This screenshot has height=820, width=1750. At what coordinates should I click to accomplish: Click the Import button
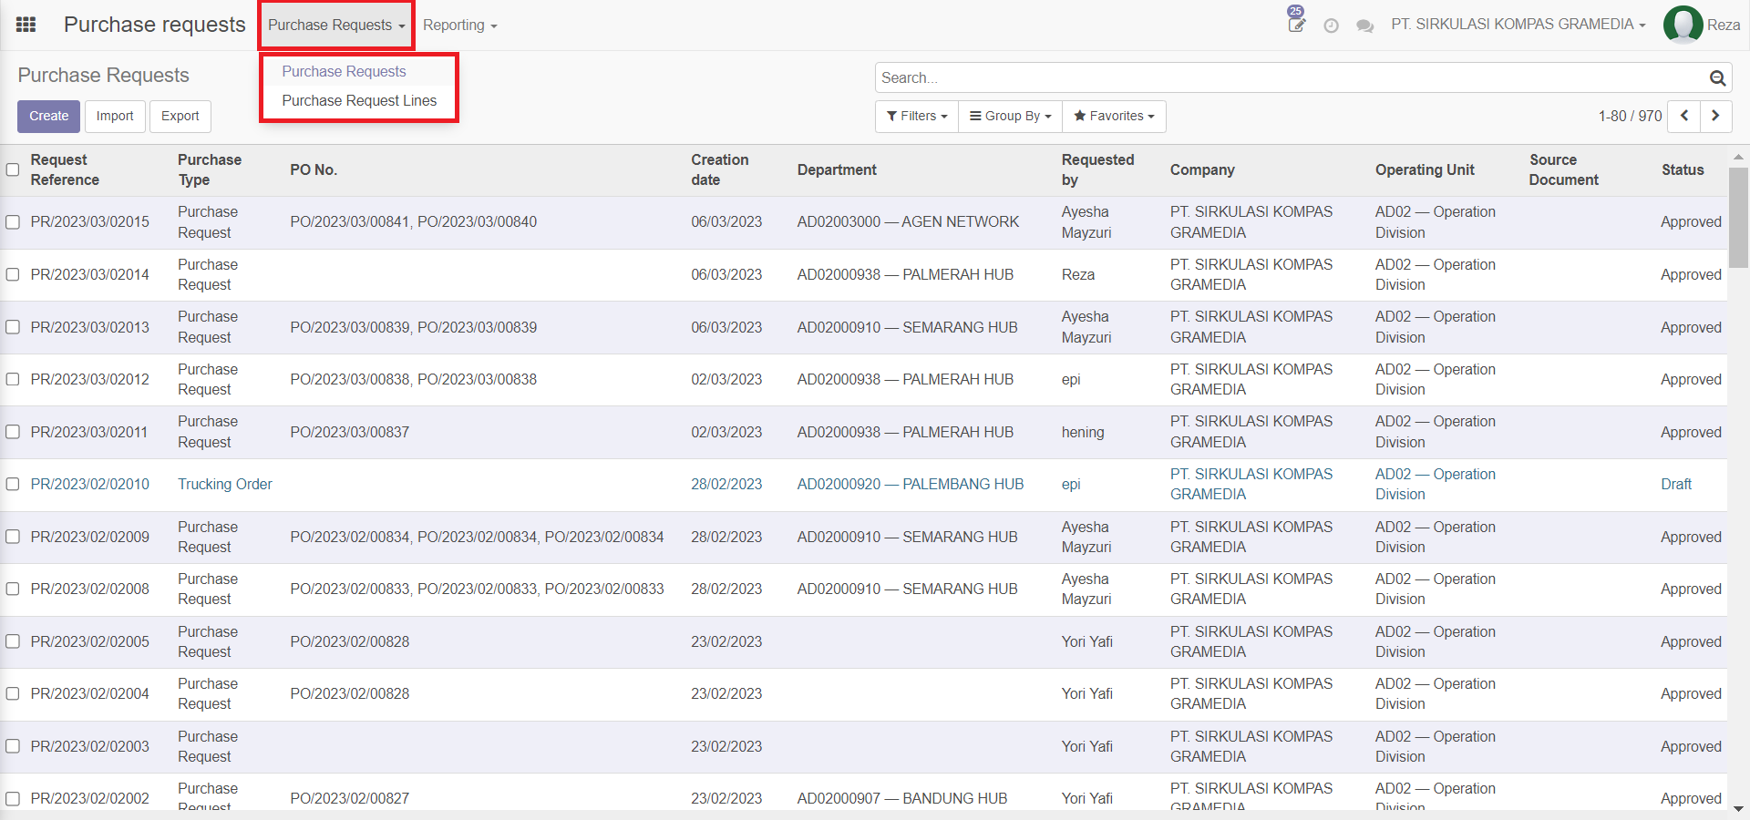click(x=115, y=116)
